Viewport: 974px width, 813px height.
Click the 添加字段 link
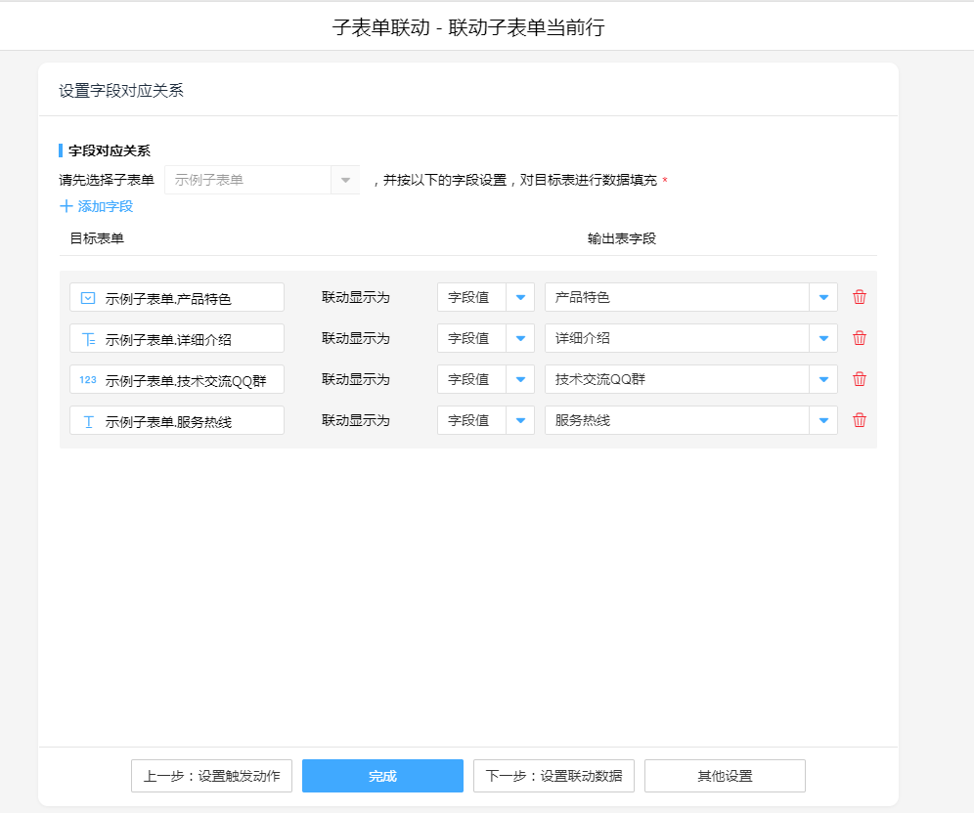click(105, 206)
